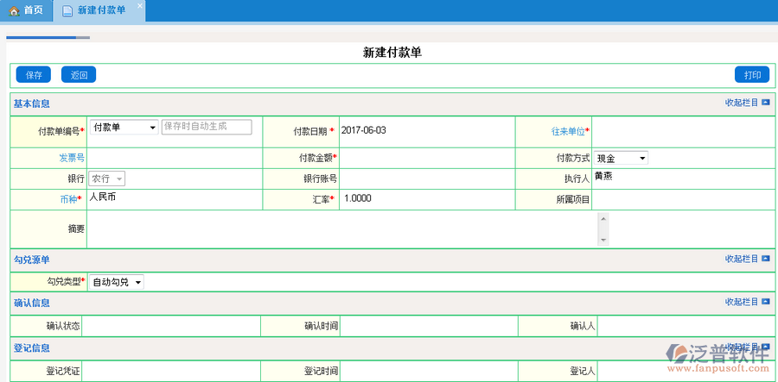Image resolution: width=778 pixels, height=382 pixels.
Task: Click the 返回 button
Action: tap(79, 75)
